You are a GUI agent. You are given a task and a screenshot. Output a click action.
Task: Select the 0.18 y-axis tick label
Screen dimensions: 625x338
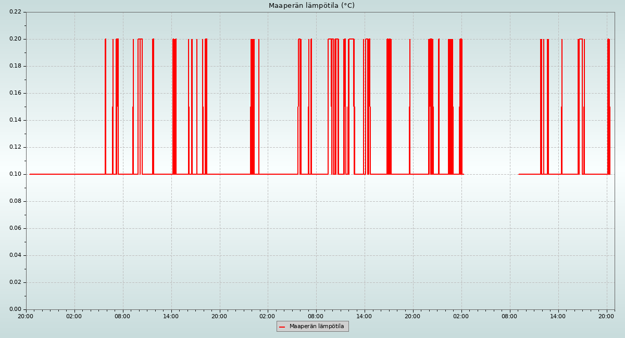(x=15, y=66)
